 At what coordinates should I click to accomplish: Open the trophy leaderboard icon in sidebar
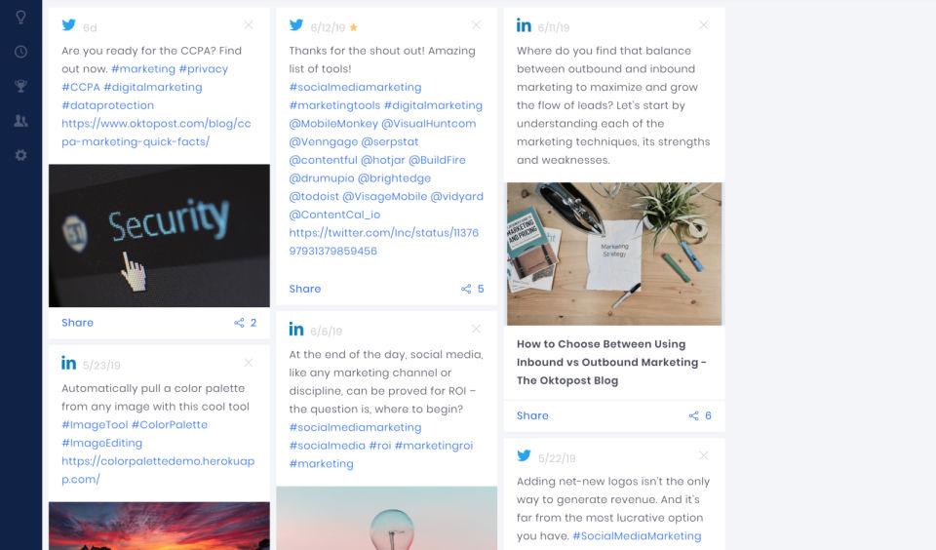[20, 86]
